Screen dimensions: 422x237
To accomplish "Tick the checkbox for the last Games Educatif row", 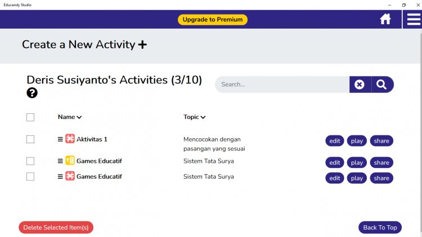I will tap(30, 176).
